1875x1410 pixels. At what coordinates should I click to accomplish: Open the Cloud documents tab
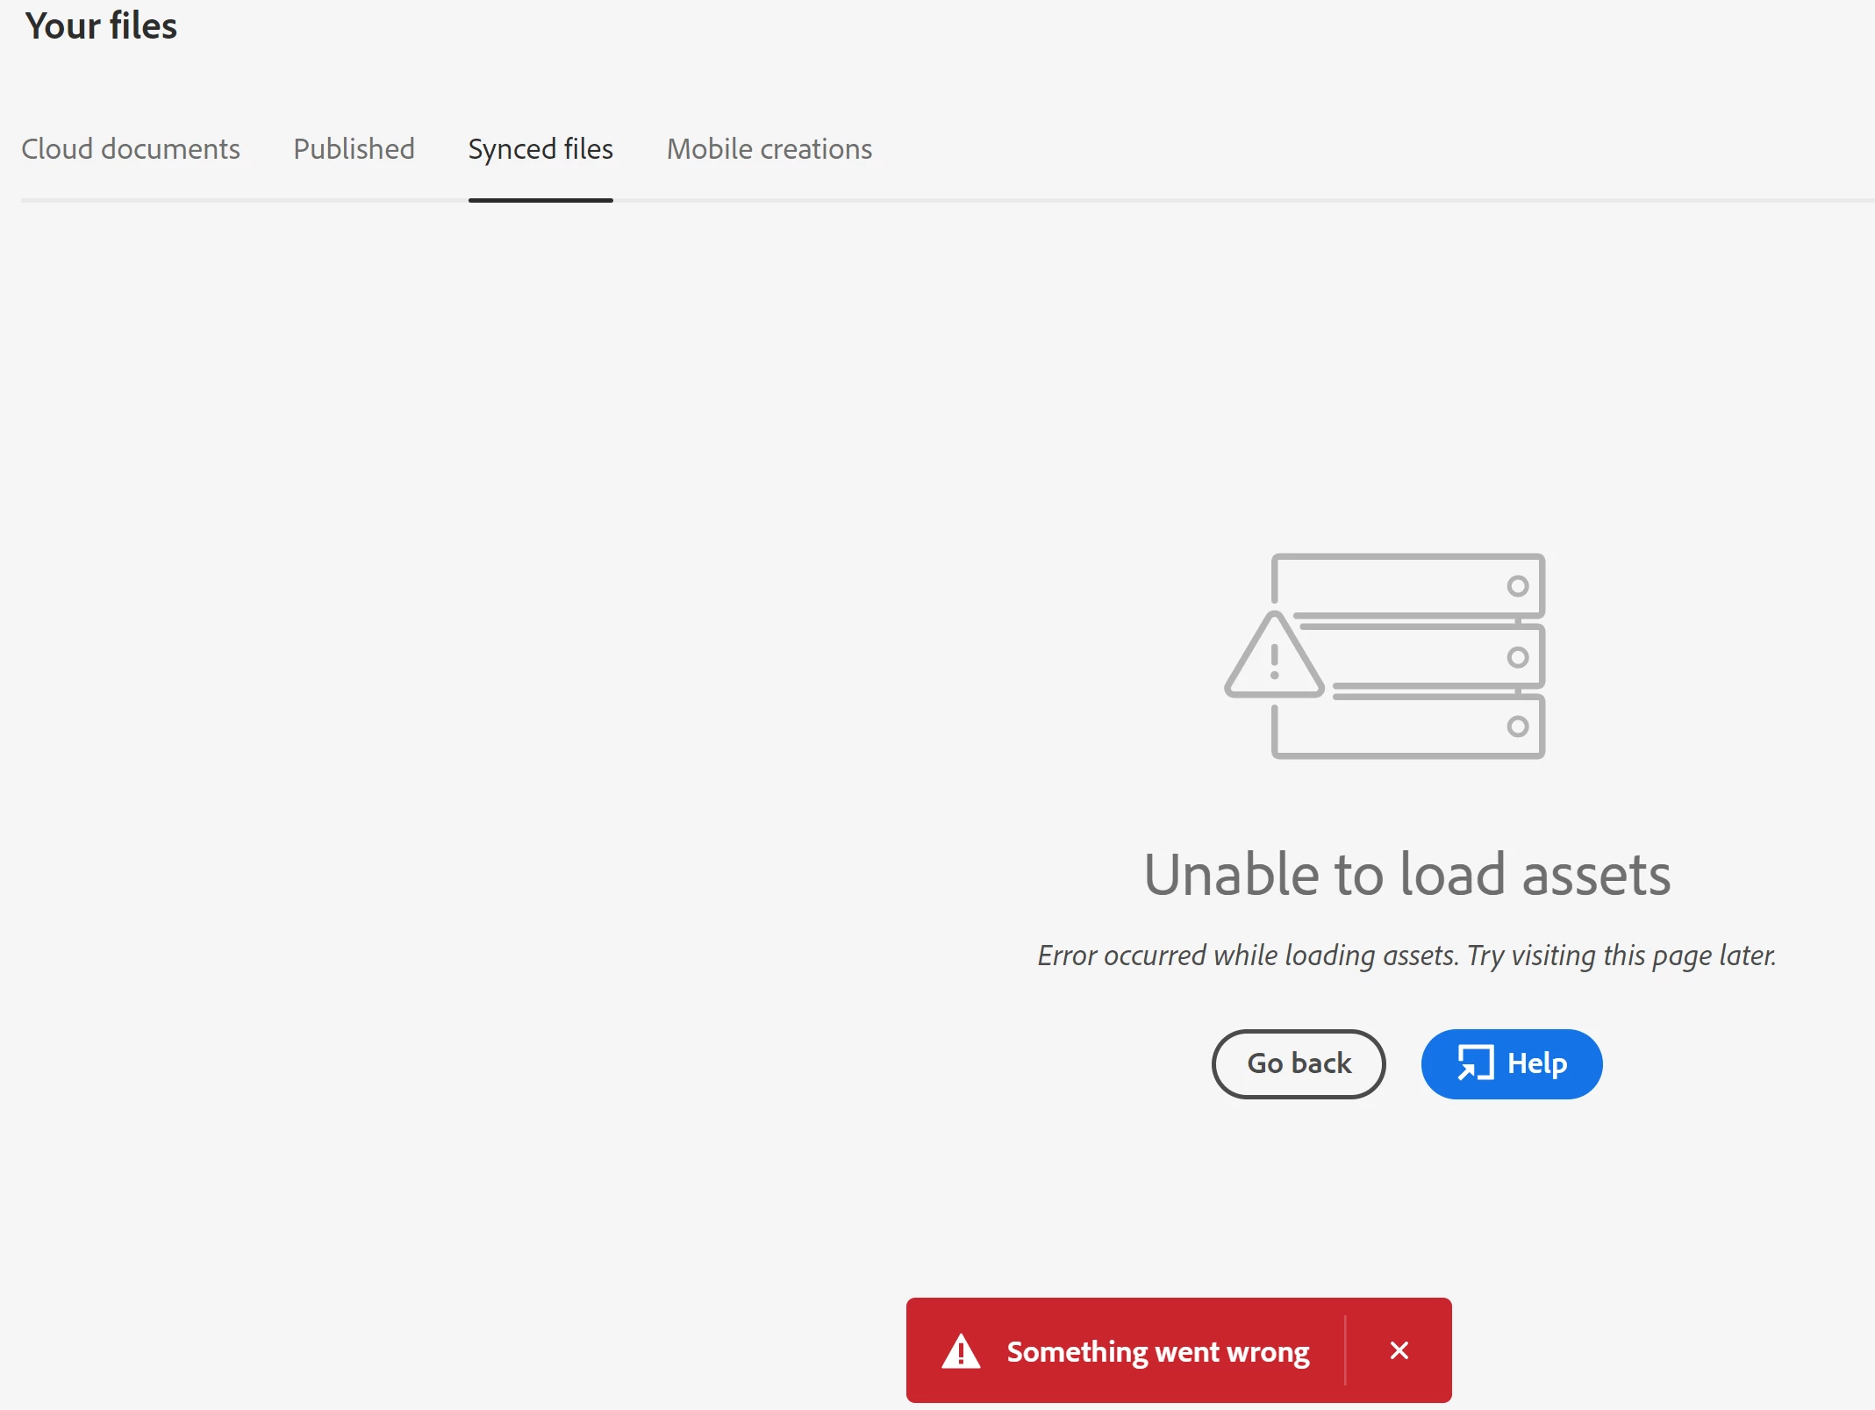(x=131, y=149)
